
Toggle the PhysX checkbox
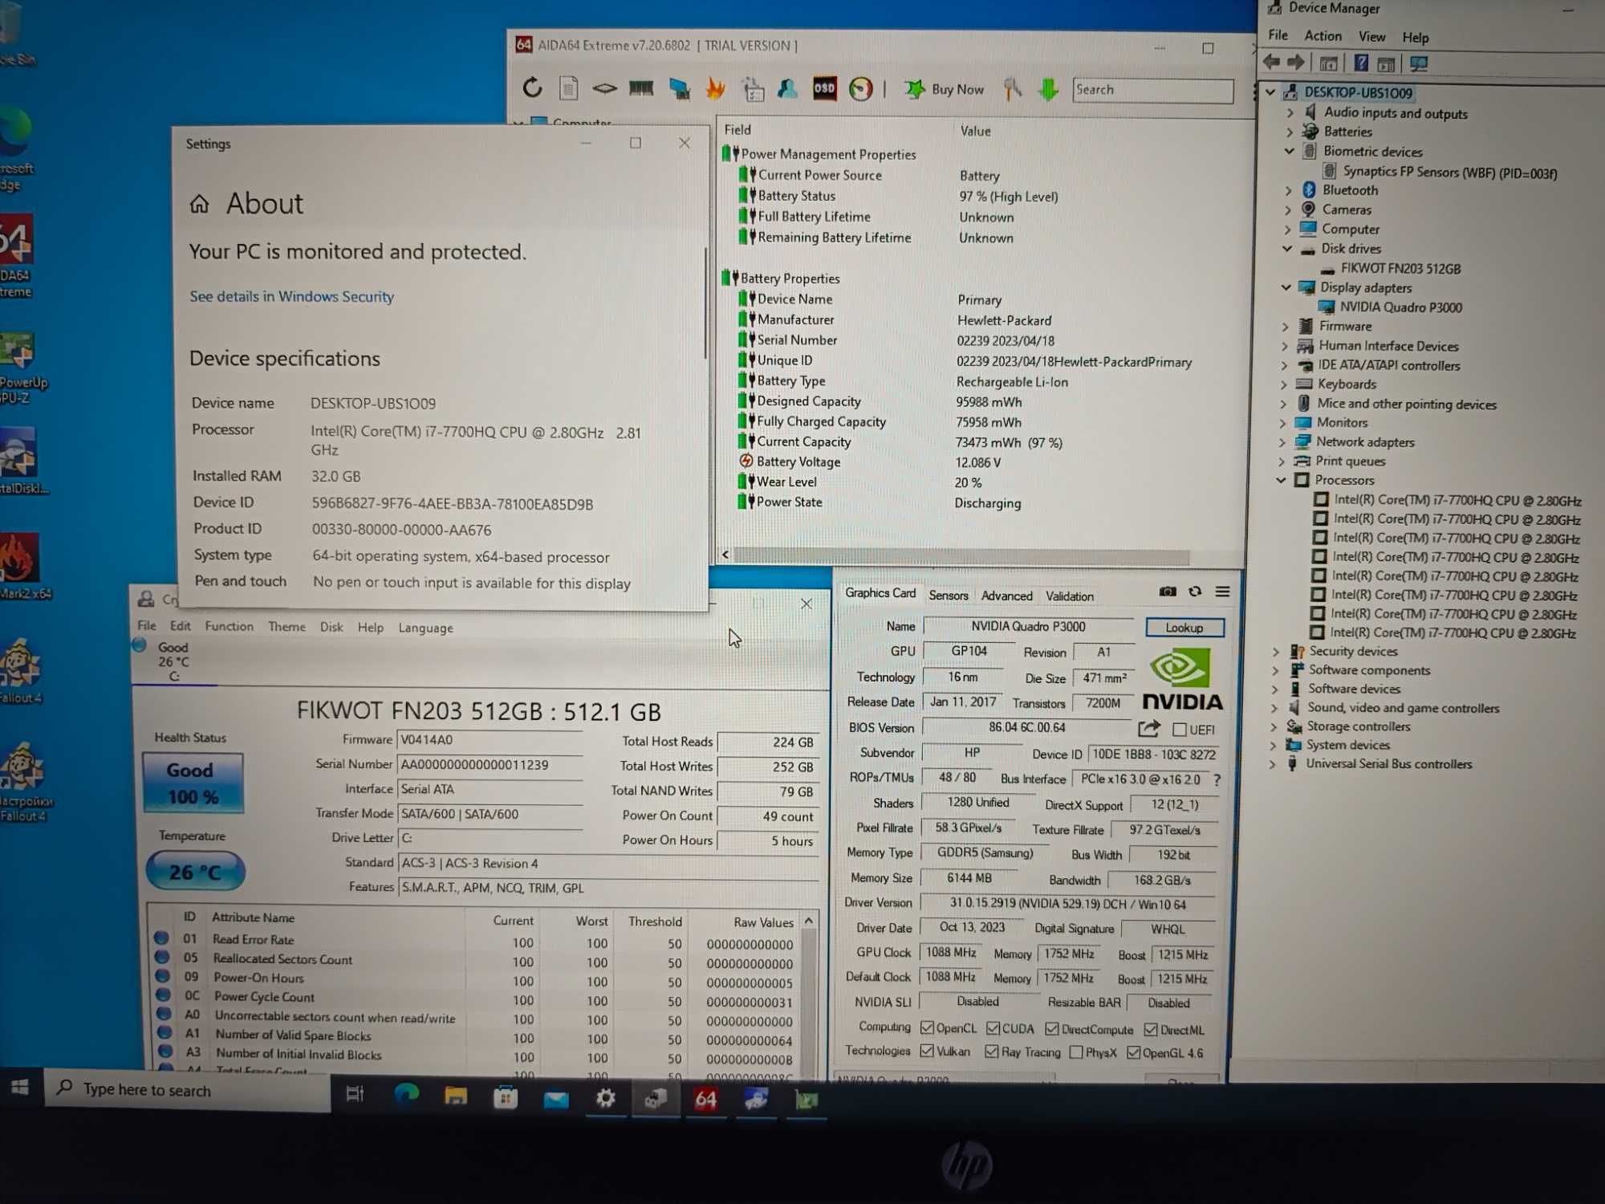(x=1076, y=1052)
